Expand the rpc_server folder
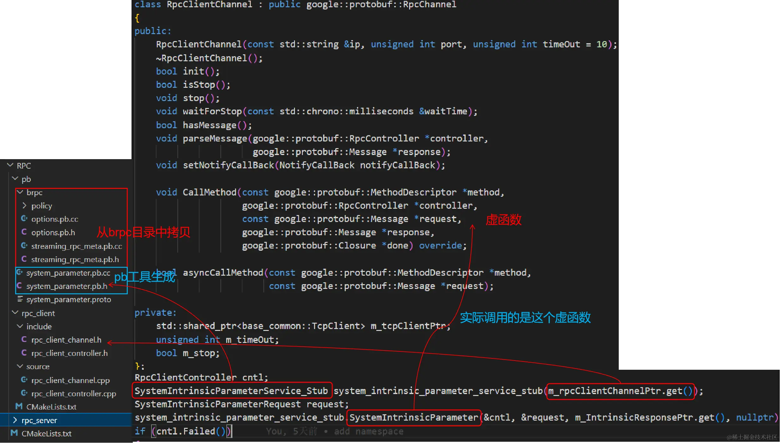The width and height of the screenshot is (780, 443). tap(15, 420)
